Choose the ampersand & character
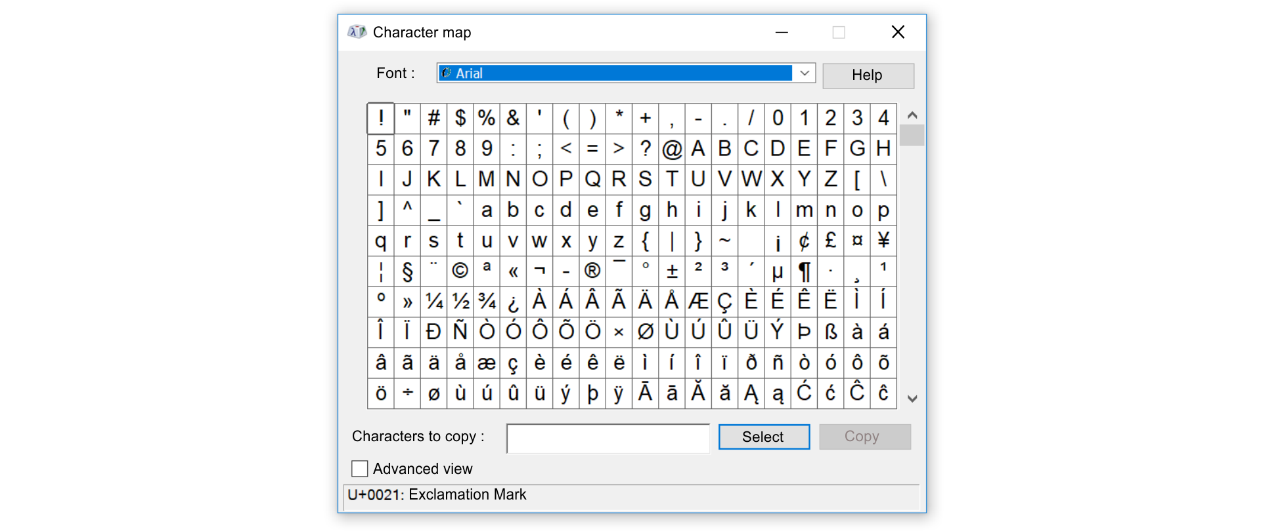This screenshot has height=531, width=1261. tap(513, 118)
